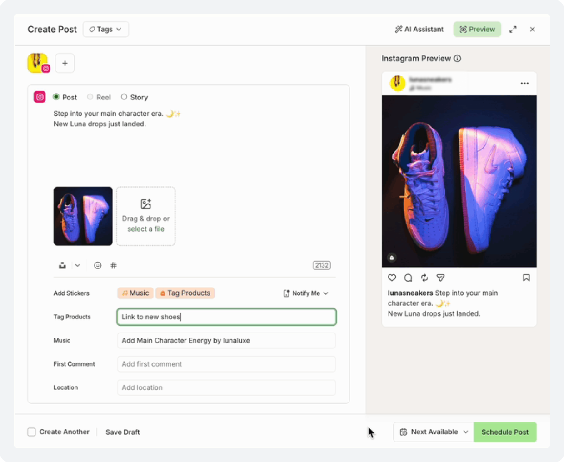Open the Tags dropdown
The height and width of the screenshot is (462, 564).
coord(105,29)
